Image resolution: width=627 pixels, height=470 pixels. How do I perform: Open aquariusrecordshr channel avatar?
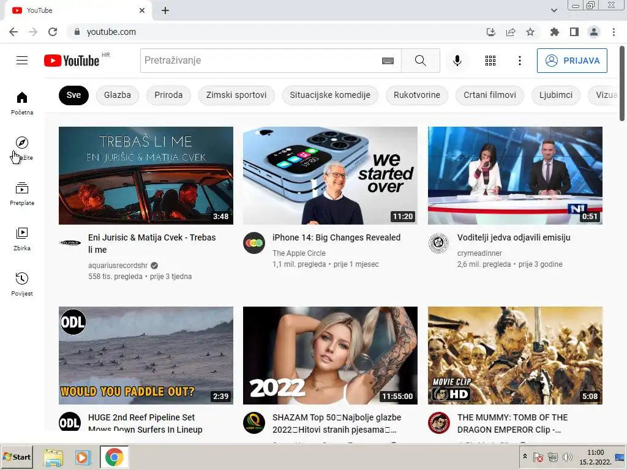pyautogui.click(x=70, y=242)
